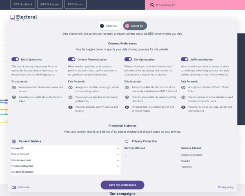Click the Consent Metrics person icon
This screenshot has width=245, height=196.
coord(14,141)
